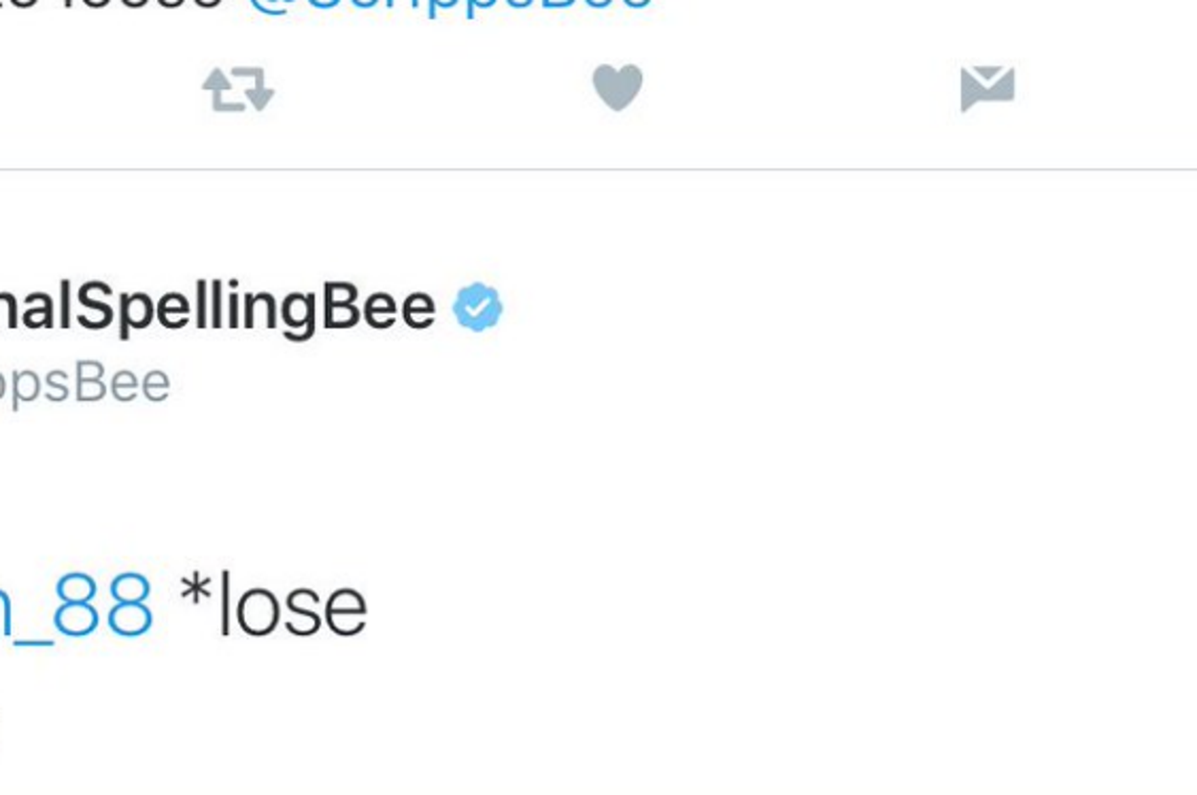Click the cut-off blue mention at top
This screenshot has height=795, width=1197.
tap(450, 5)
